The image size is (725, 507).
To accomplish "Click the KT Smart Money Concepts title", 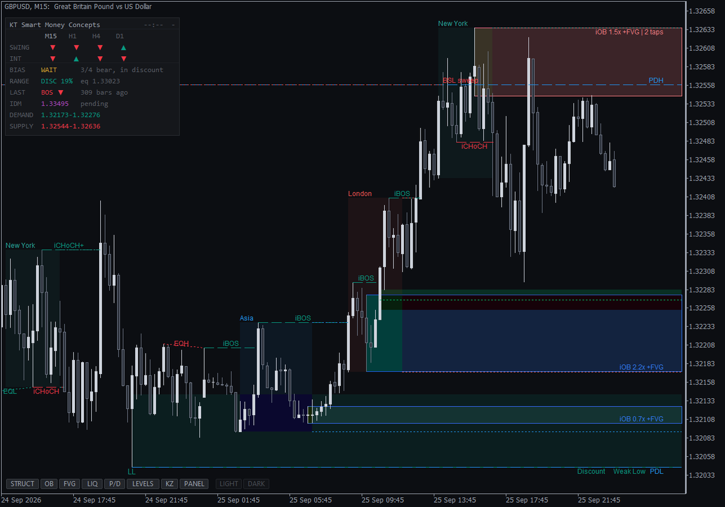I will tap(55, 25).
